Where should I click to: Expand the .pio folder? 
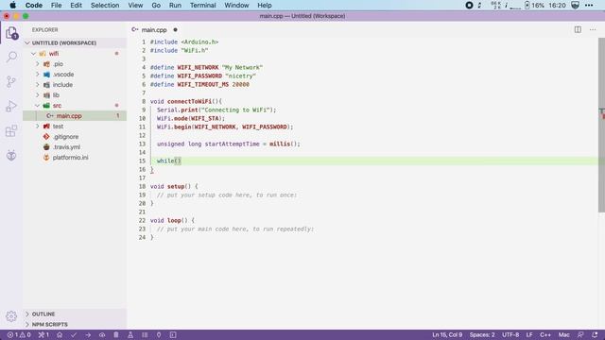click(x=38, y=64)
